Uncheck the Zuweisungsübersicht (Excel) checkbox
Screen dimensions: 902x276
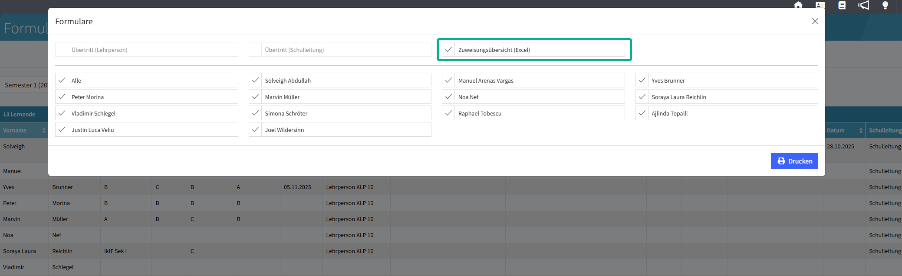pos(448,50)
